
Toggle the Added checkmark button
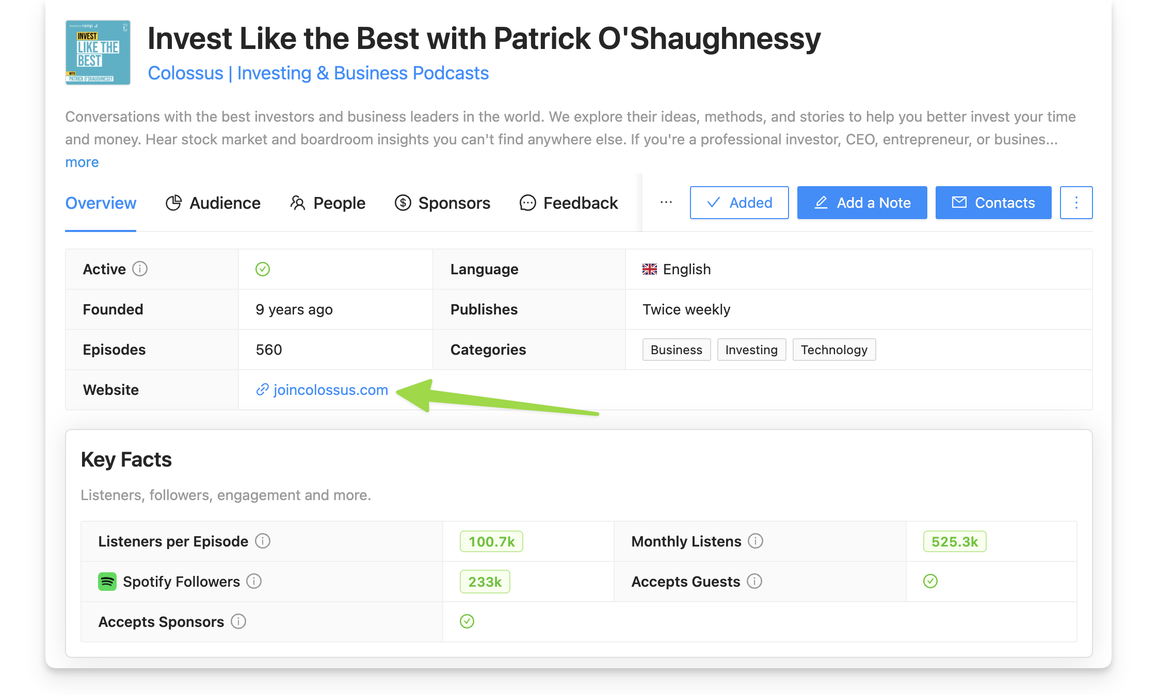point(739,203)
